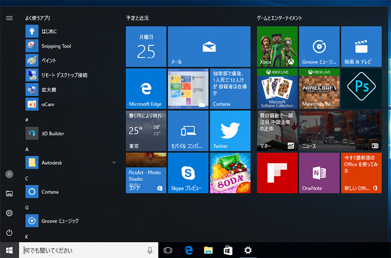Viewport: 391px width, 258px height.
Task: Select Cortana in the app list
Action: pyautogui.click(x=51, y=192)
